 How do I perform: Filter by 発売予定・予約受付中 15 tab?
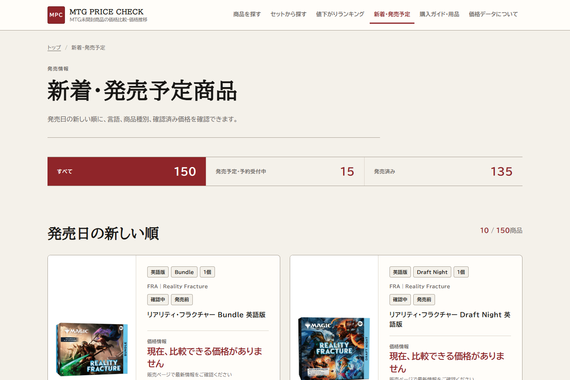click(x=285, y=171)
